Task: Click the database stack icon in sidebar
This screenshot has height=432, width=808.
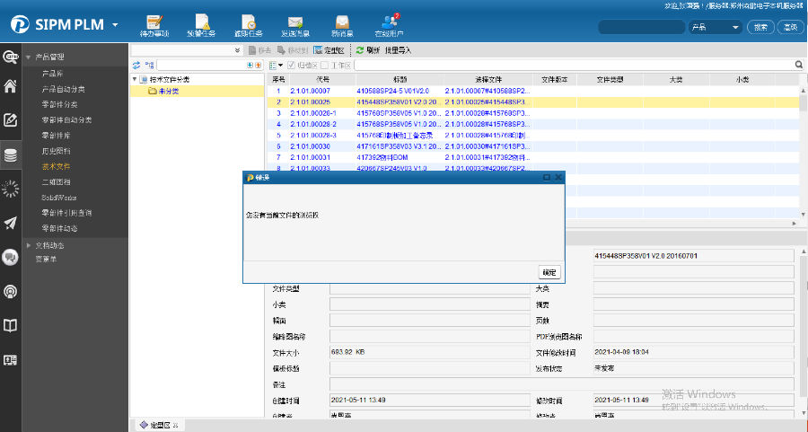Action: (x=11, y=154)
